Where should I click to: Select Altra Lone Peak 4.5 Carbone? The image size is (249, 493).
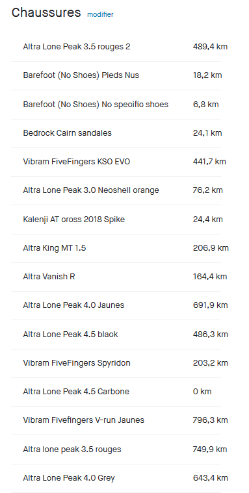point(116,392)
